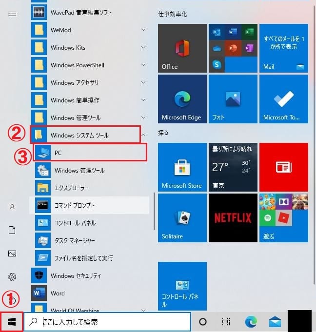This screenshot has height=332, width=316.
Task: Launch the Netflix tile
Action: (x=233, y=218)
